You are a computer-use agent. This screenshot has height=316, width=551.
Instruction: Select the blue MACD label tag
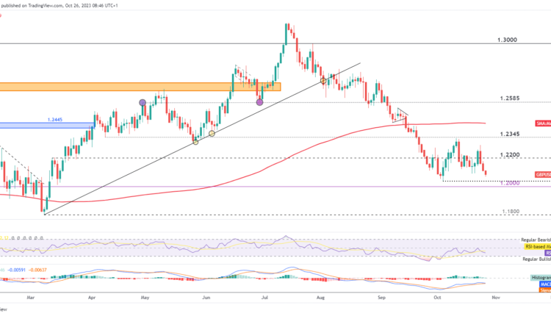pyautogui.click(x=544, y=284)
